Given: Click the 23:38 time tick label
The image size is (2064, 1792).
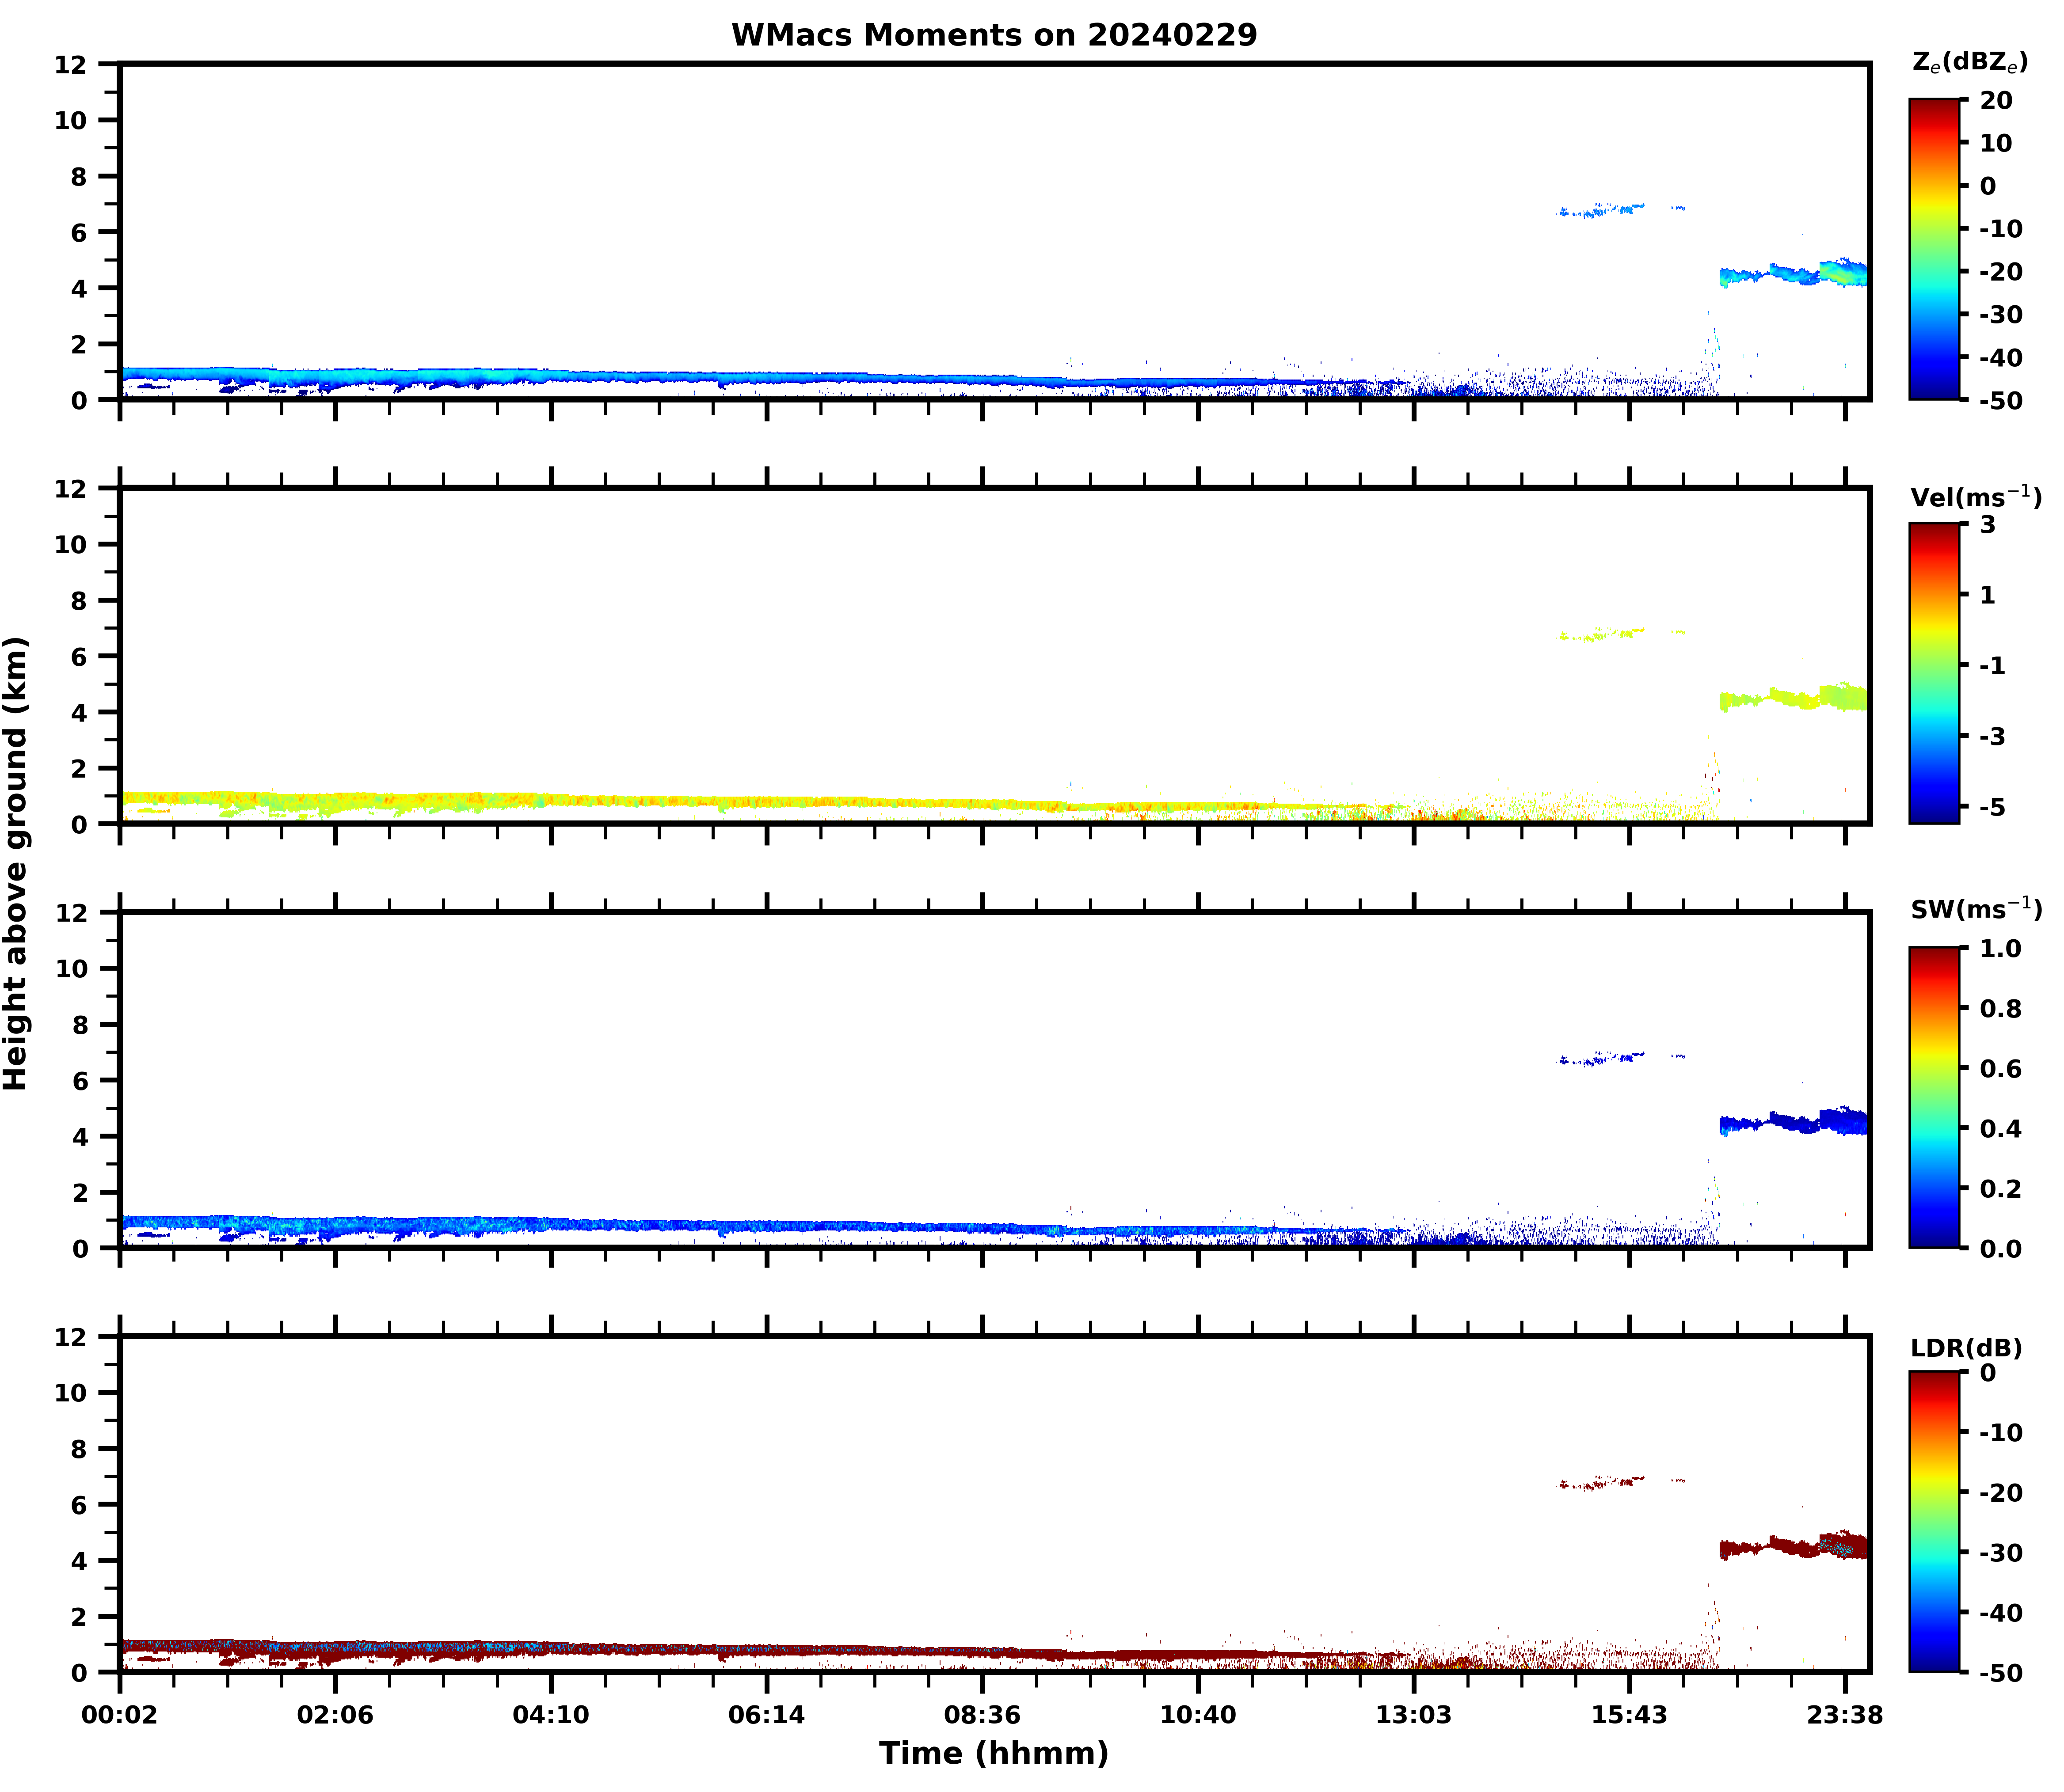Looking at the screenshot, I should click(x=1844, y=1715).
